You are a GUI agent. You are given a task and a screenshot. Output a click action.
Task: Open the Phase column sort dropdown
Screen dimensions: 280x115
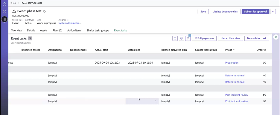pyautogui.click(x=234, y=50)
